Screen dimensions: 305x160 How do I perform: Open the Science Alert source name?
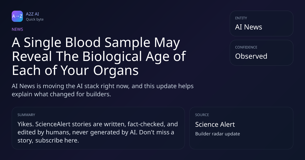click(x=215, y=124)
